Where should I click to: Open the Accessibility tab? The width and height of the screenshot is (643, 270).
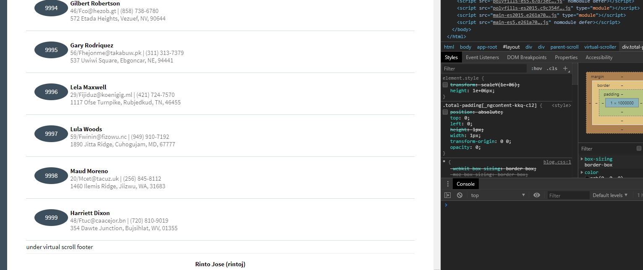pyautogui.click(x=599, y=57)
